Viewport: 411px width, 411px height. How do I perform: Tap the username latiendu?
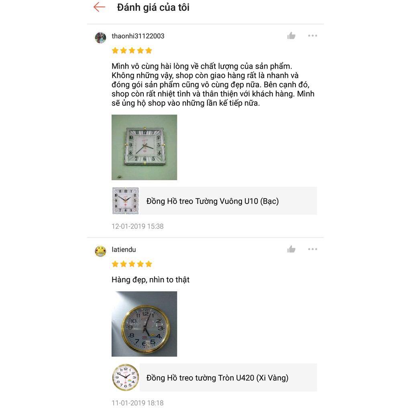(124, 250)
